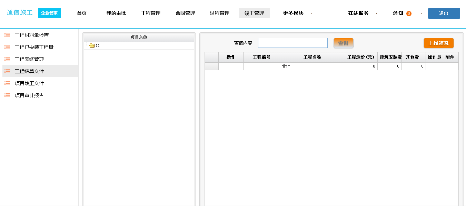The width and height of the screenshot is (466, 206).
Task: Click the list icon beside 工程已安装工程量
Action: [x=7, y=47]
